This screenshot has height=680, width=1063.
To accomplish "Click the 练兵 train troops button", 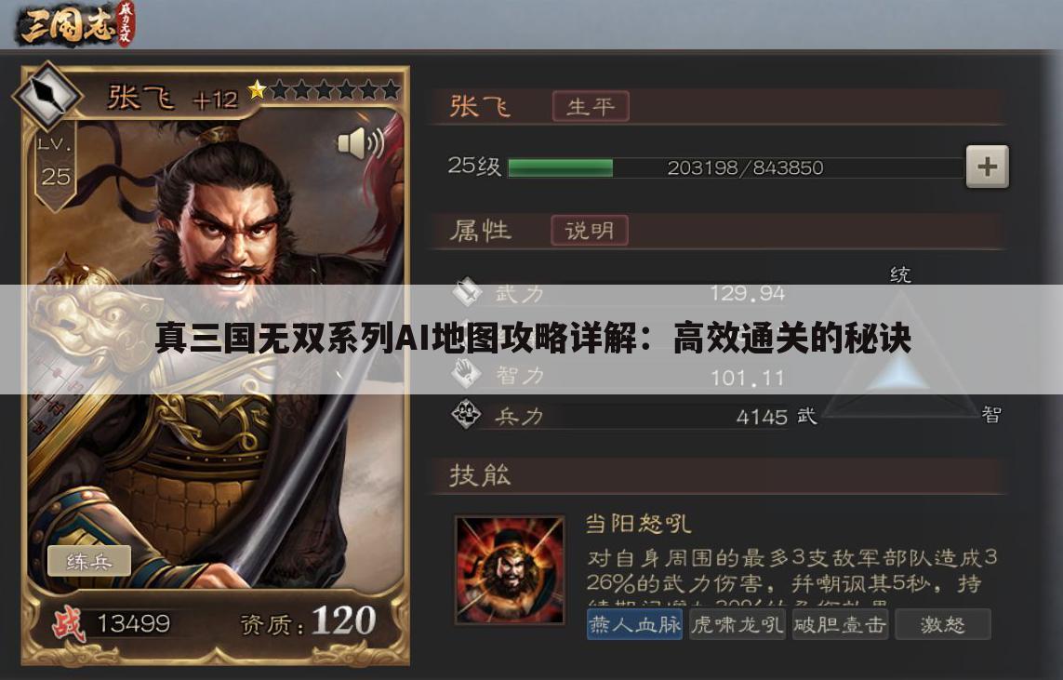I will click(x=88, y=561).
